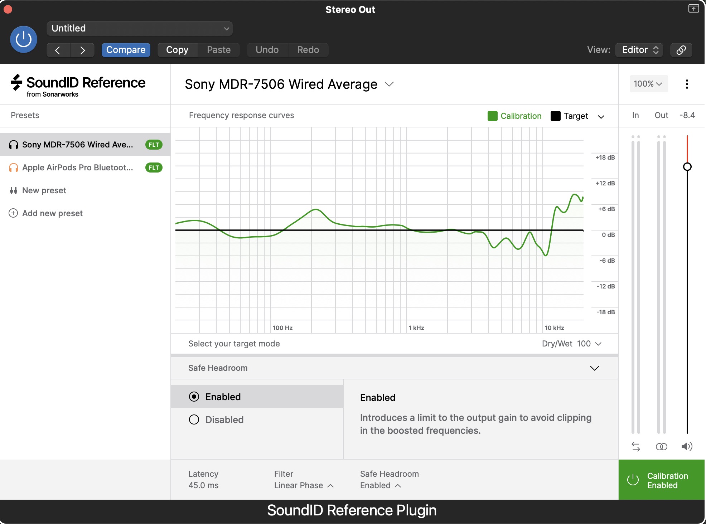Select Apple AirPods Pro Bluetooth preset
Screen dimensions: 706x524
click(x=77, y=168)
